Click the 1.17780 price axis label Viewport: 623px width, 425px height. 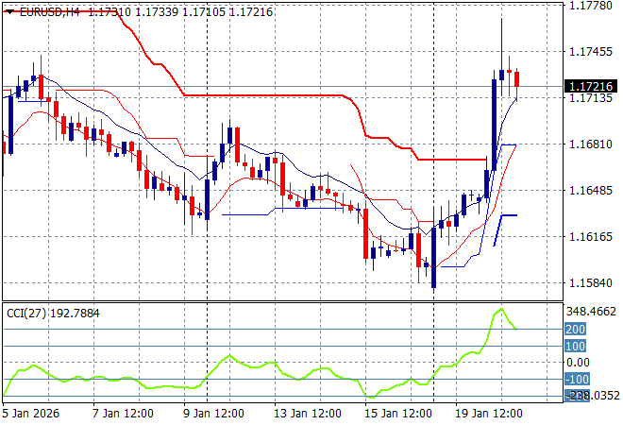click(591, 6)
